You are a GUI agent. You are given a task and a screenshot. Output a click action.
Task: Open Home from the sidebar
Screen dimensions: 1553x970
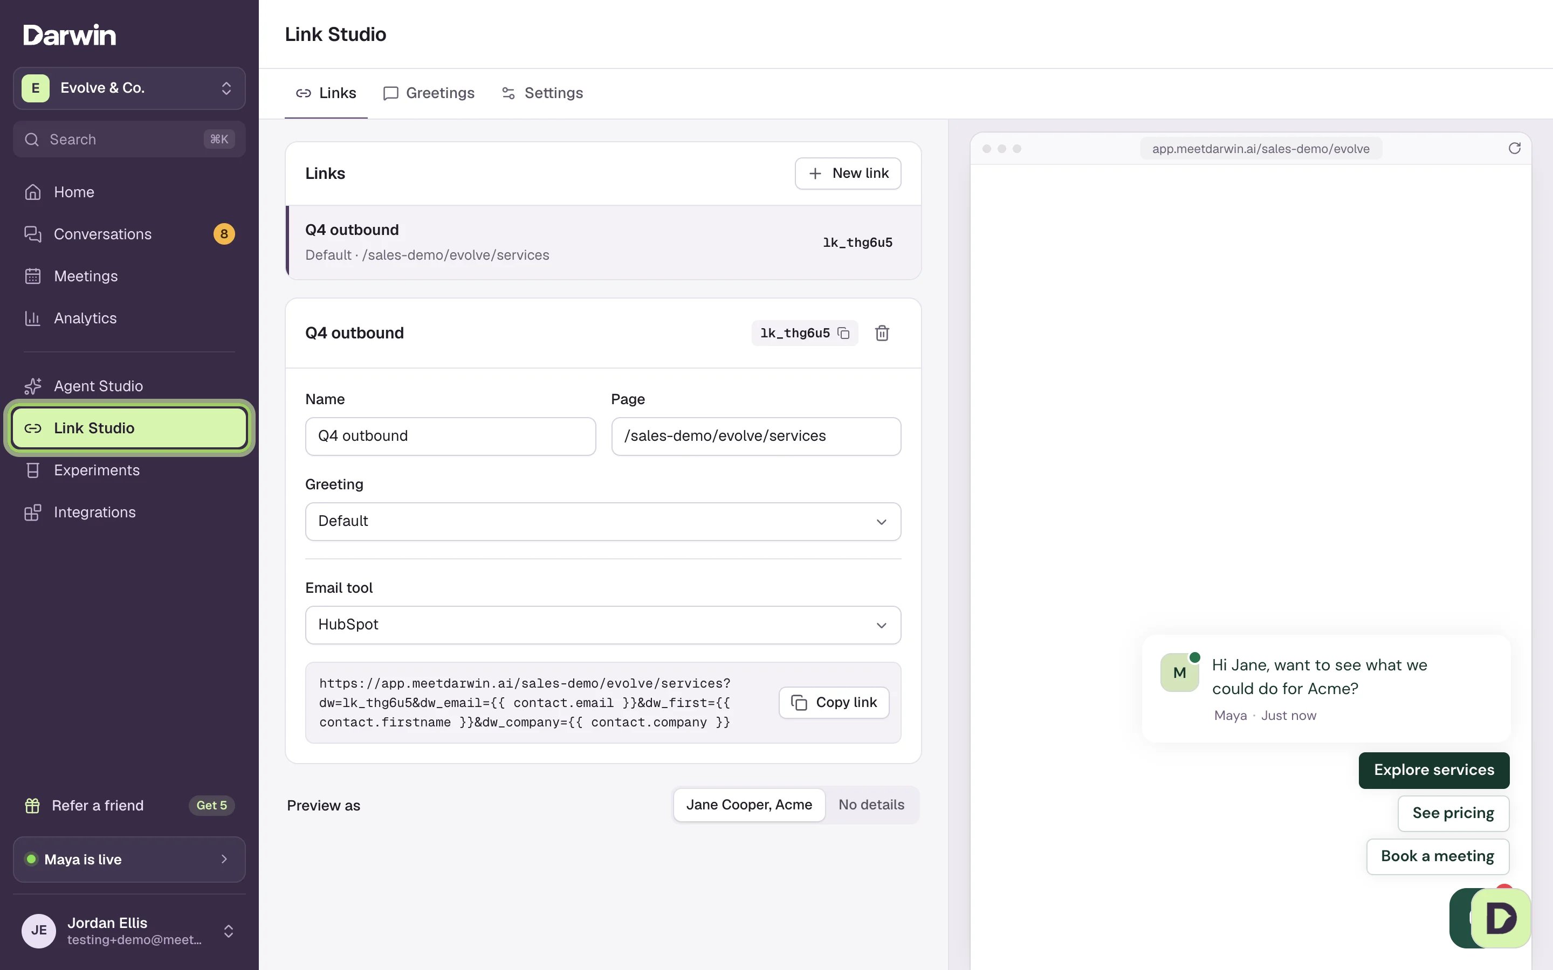pyautogui.click(x=129, y=192)
